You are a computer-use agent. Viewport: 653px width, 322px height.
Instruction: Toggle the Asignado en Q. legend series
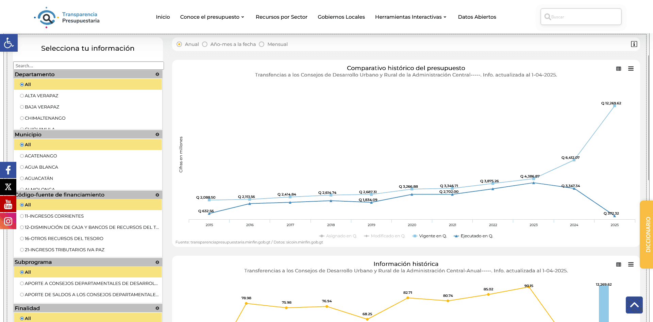point(338,236)
